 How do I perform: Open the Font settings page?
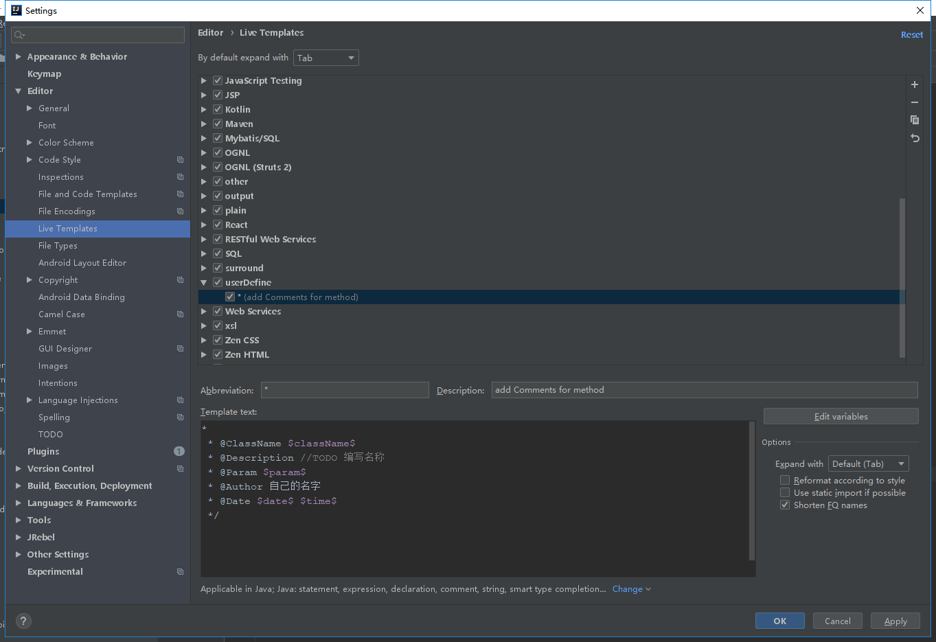coord(47,125)
